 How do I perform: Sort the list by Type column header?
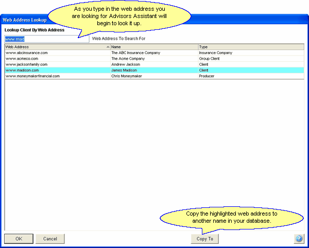tap(250, 47)
